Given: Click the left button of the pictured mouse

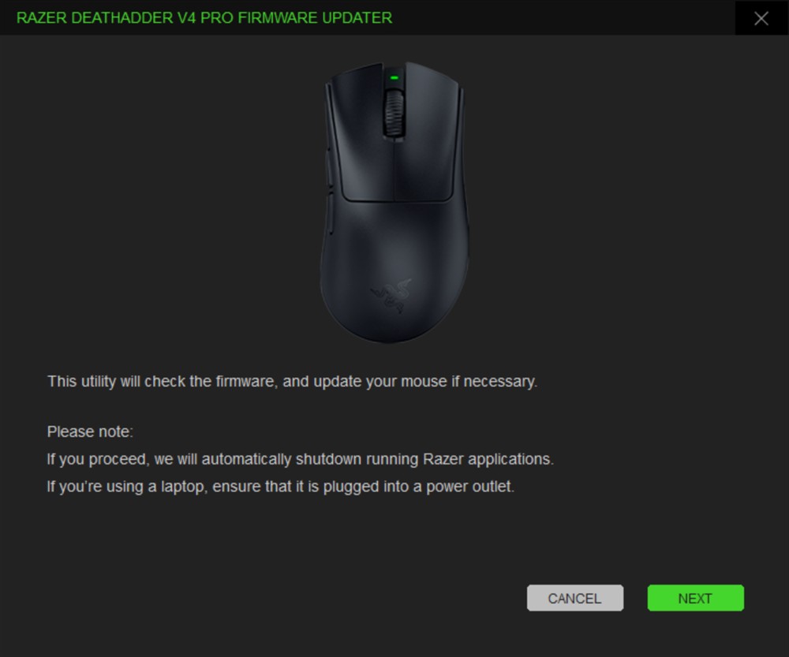Looking at the screenshot, I should click(x=361, y=133).
